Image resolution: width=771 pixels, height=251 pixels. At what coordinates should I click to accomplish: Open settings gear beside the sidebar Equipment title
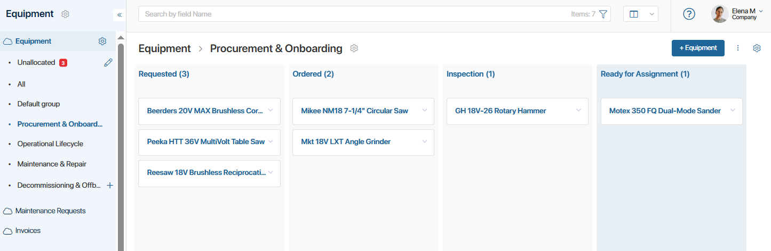point(65,14)
